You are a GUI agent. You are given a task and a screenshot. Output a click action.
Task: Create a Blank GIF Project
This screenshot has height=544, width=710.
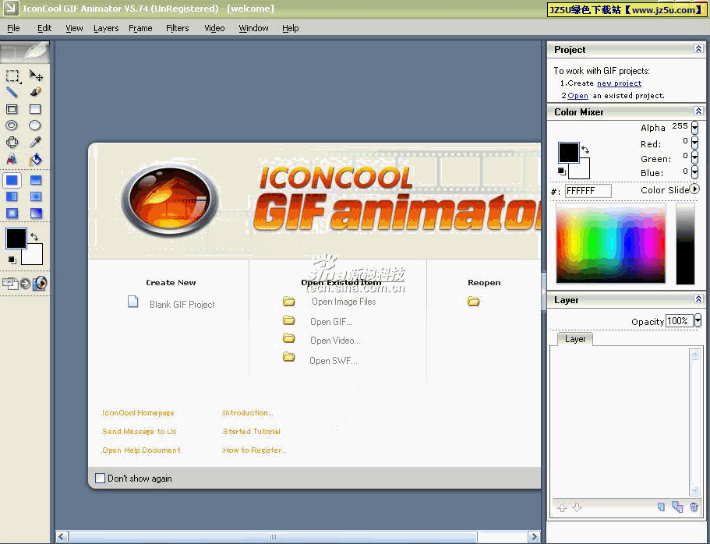pos(182,305)
